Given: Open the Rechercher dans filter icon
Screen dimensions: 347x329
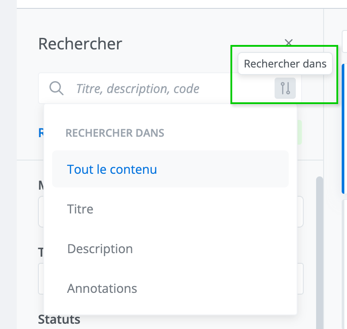Looking at the screenshot, I should (x=285, y=88).
